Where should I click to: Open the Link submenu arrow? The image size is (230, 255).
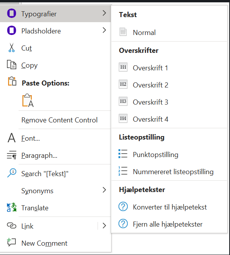coord(104,225)
